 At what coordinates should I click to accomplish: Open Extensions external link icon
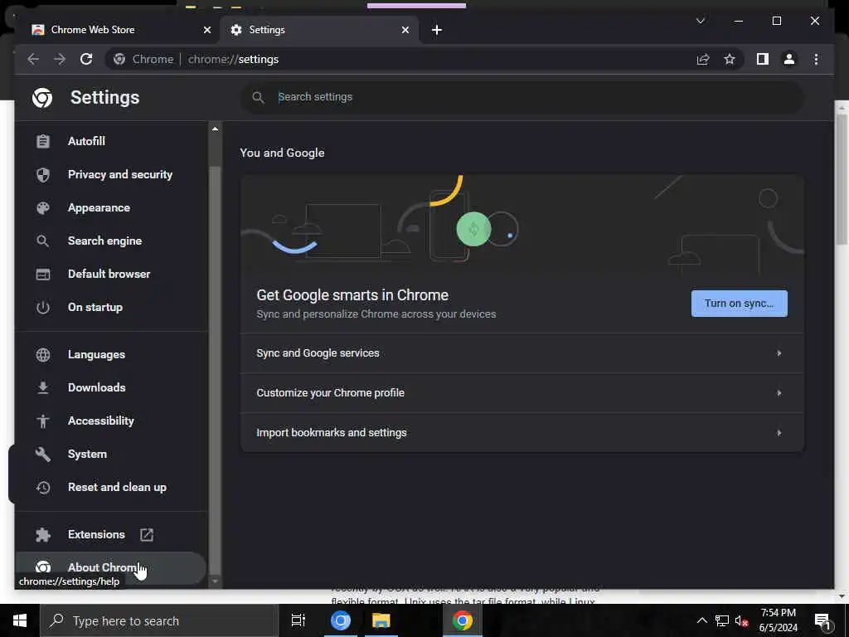147,535
